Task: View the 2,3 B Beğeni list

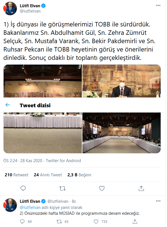Action: 79,175
